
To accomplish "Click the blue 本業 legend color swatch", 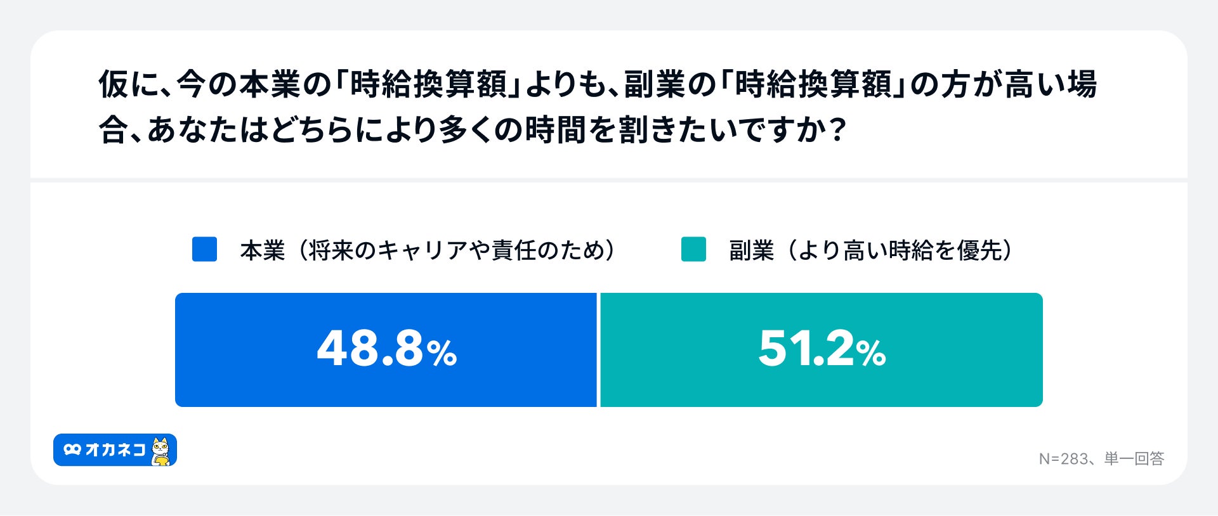I will coord(204,249).
